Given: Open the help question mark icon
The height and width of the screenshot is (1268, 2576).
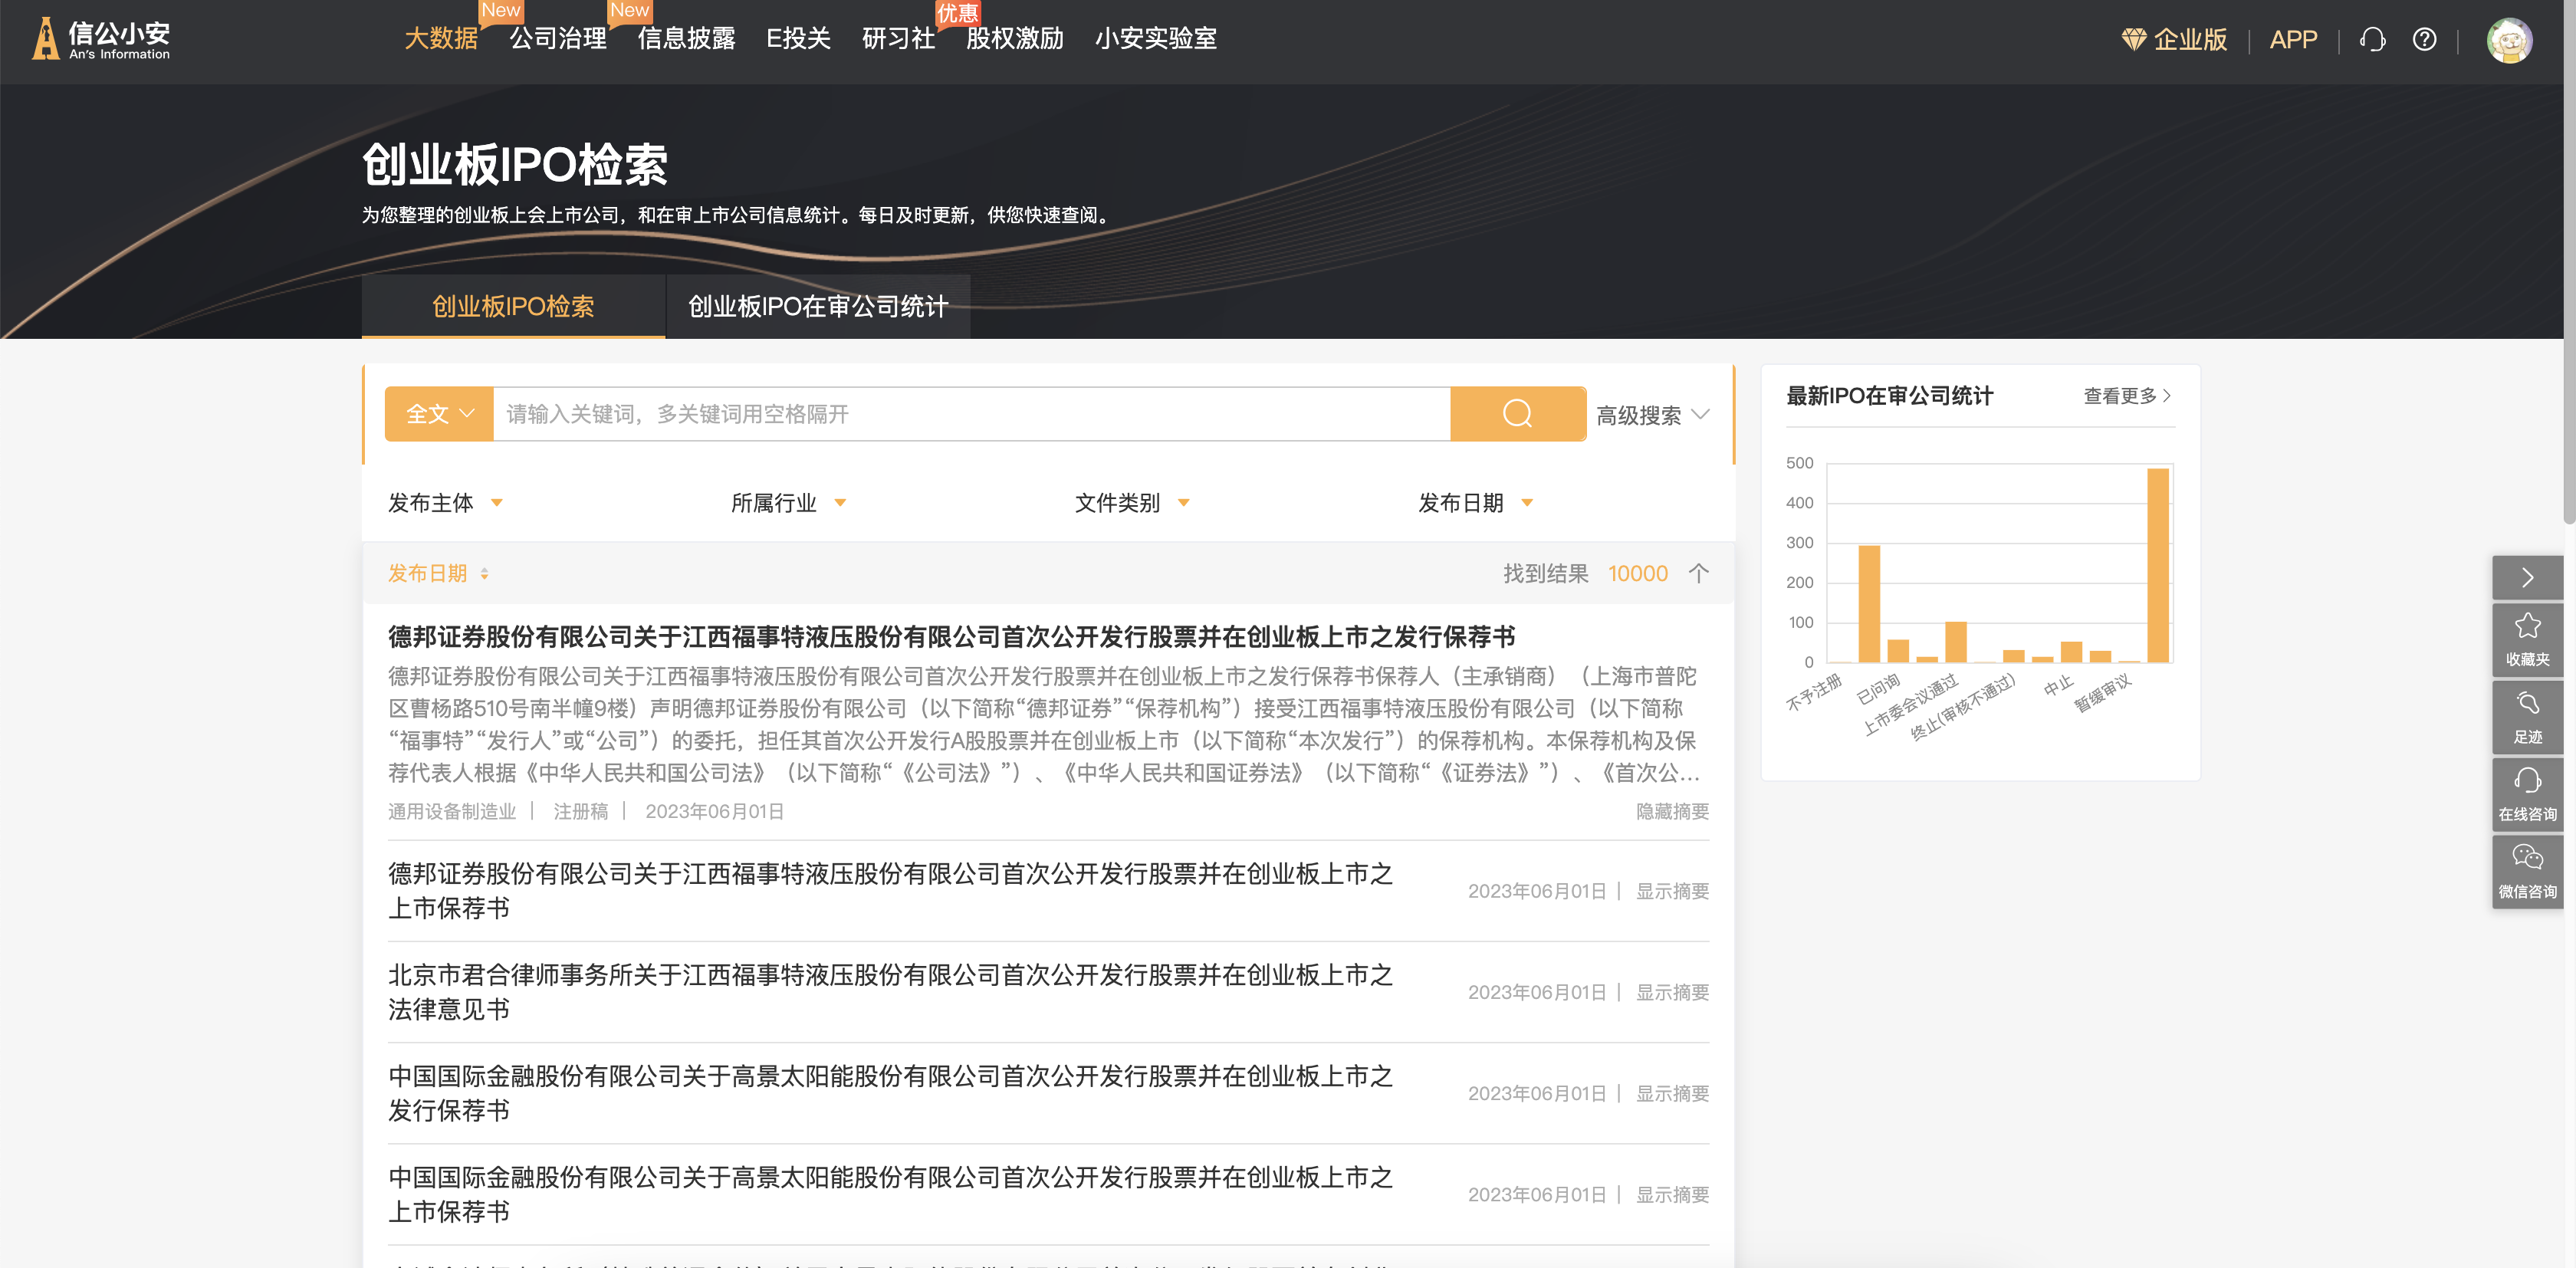Looking at the screenshot, I should click(x=2424, y=40).
